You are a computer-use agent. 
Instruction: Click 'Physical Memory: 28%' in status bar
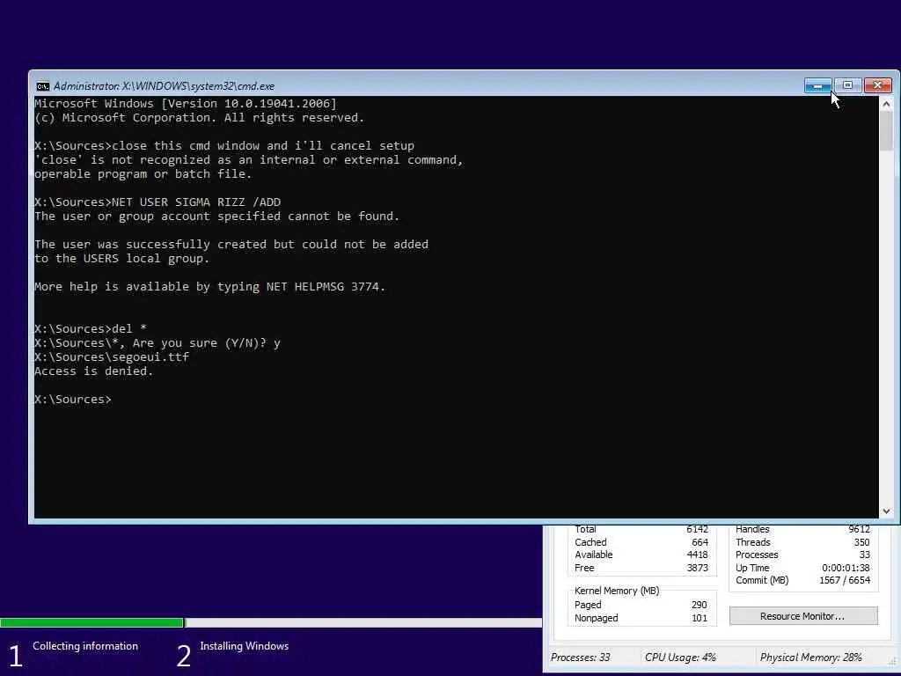click(810, 657)
